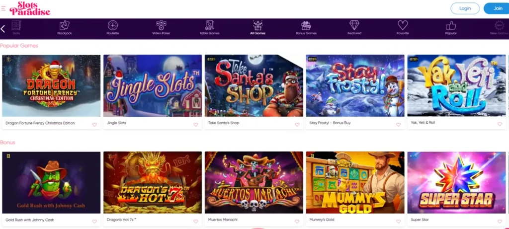Switch to the All Games tab
This screenshot has height=229, width=509.
(258, 28)
